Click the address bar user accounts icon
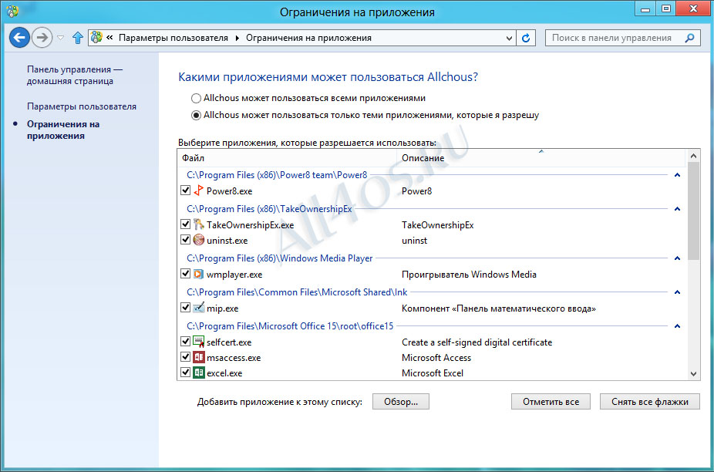714x472 pixels. [x=96, y=37]
